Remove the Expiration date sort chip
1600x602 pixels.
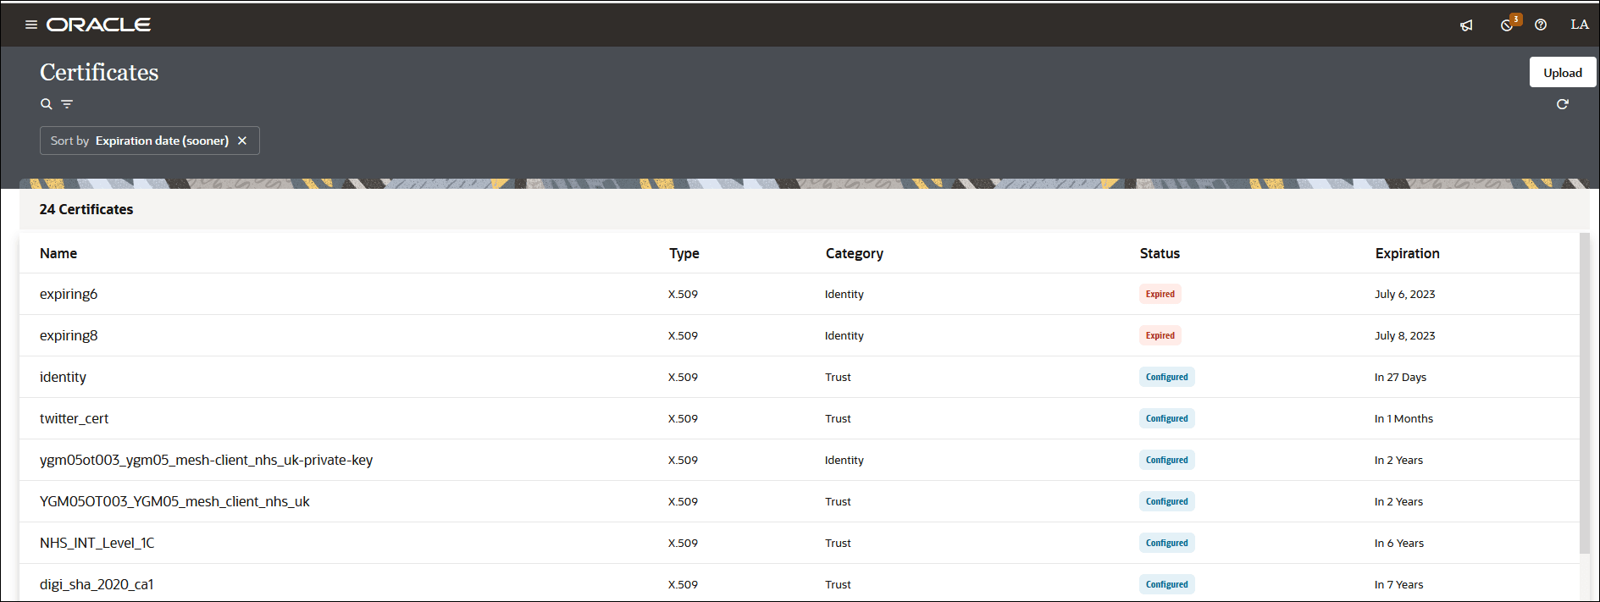[242, 141]
